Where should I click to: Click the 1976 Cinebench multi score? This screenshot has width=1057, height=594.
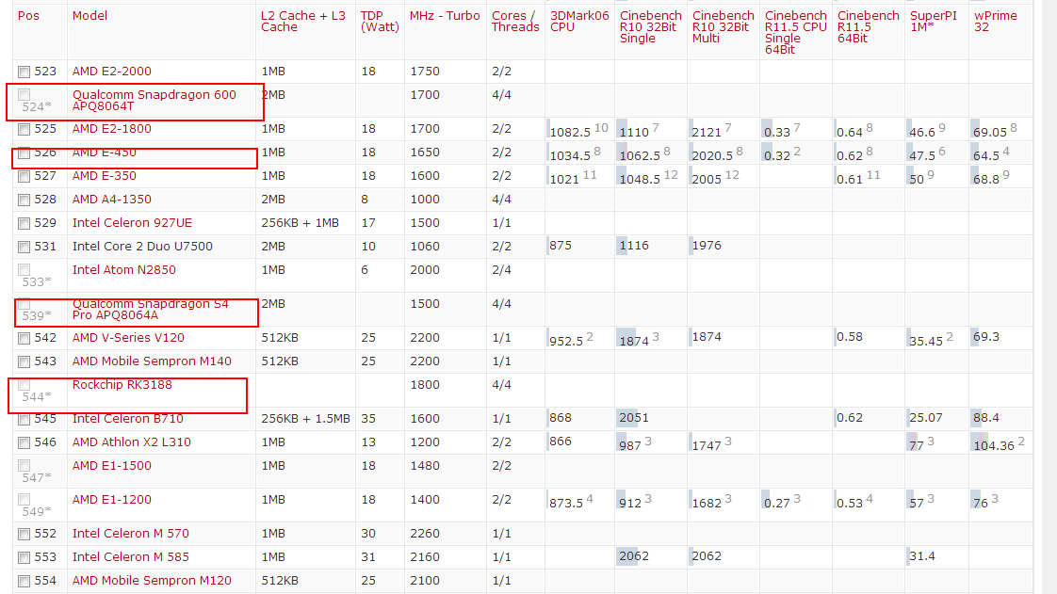[707, 246]
